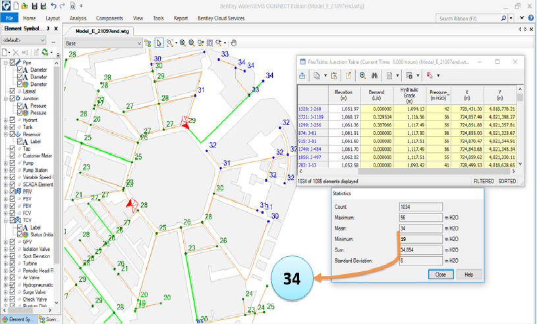Screen dimensions: 537x324
Task: Click the Edit table icon in FlexTable toolbar
Action: (x=349, y=76)
